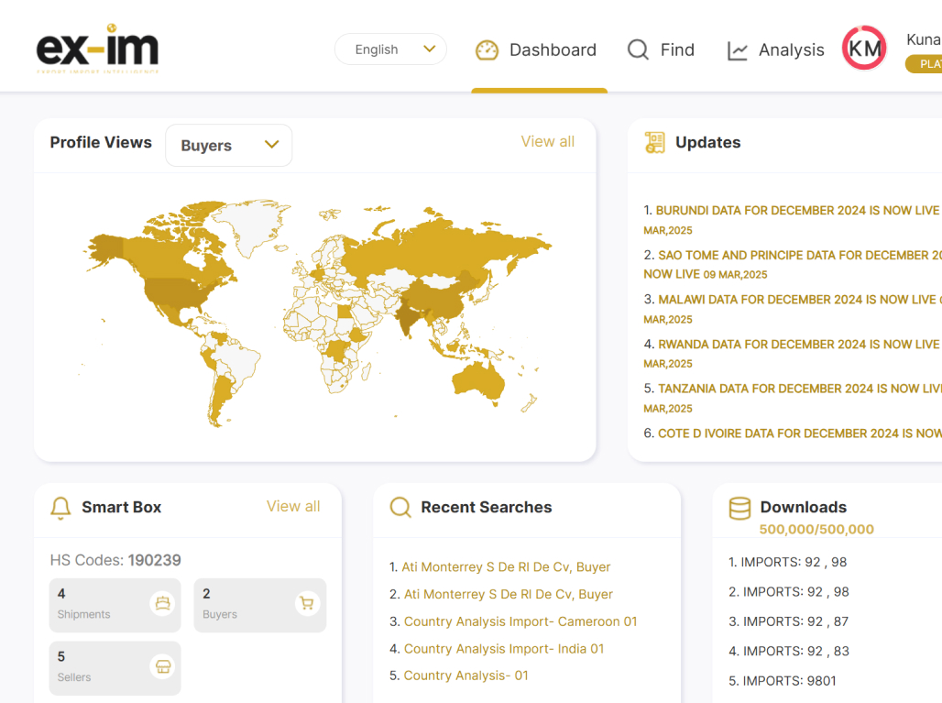Open the KM profile avatar
The image size is (942, 703).
tap(864, 48)
